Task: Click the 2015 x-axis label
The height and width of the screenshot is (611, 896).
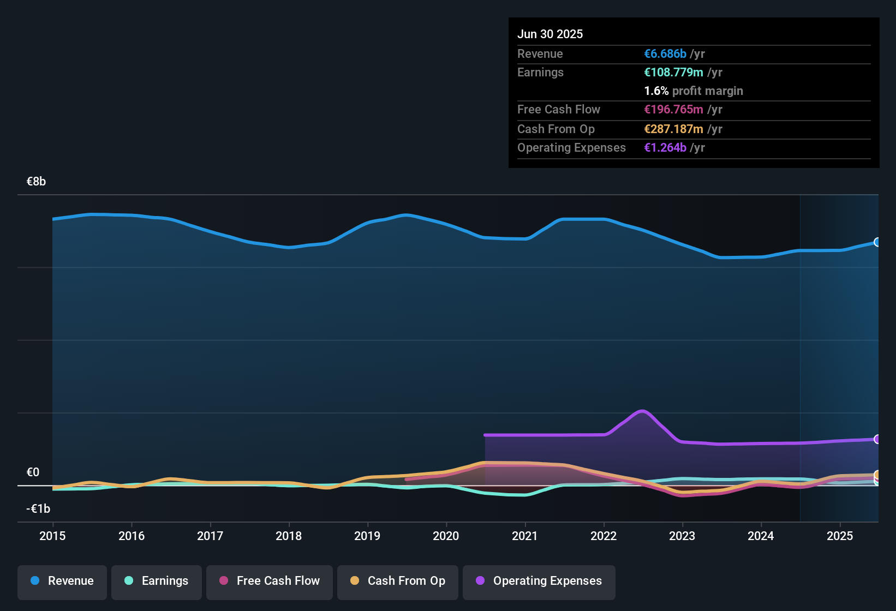Action: [x=52, y=536]
